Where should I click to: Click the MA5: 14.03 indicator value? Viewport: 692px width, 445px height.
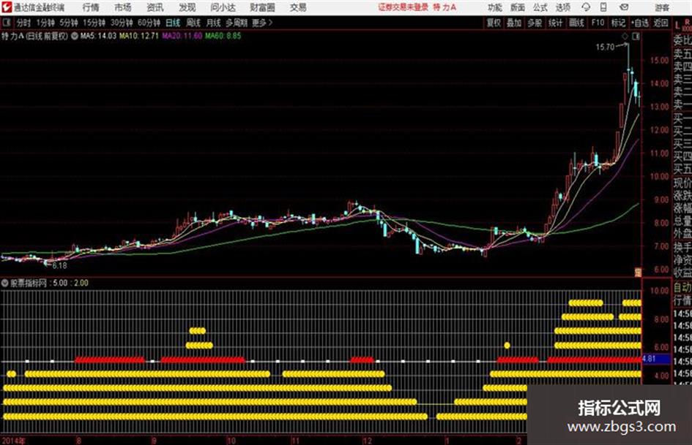pos(98,36)
